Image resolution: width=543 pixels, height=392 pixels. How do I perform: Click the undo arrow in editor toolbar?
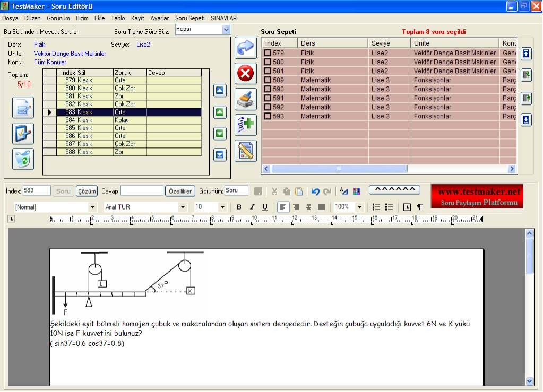(x=315, y=191)
